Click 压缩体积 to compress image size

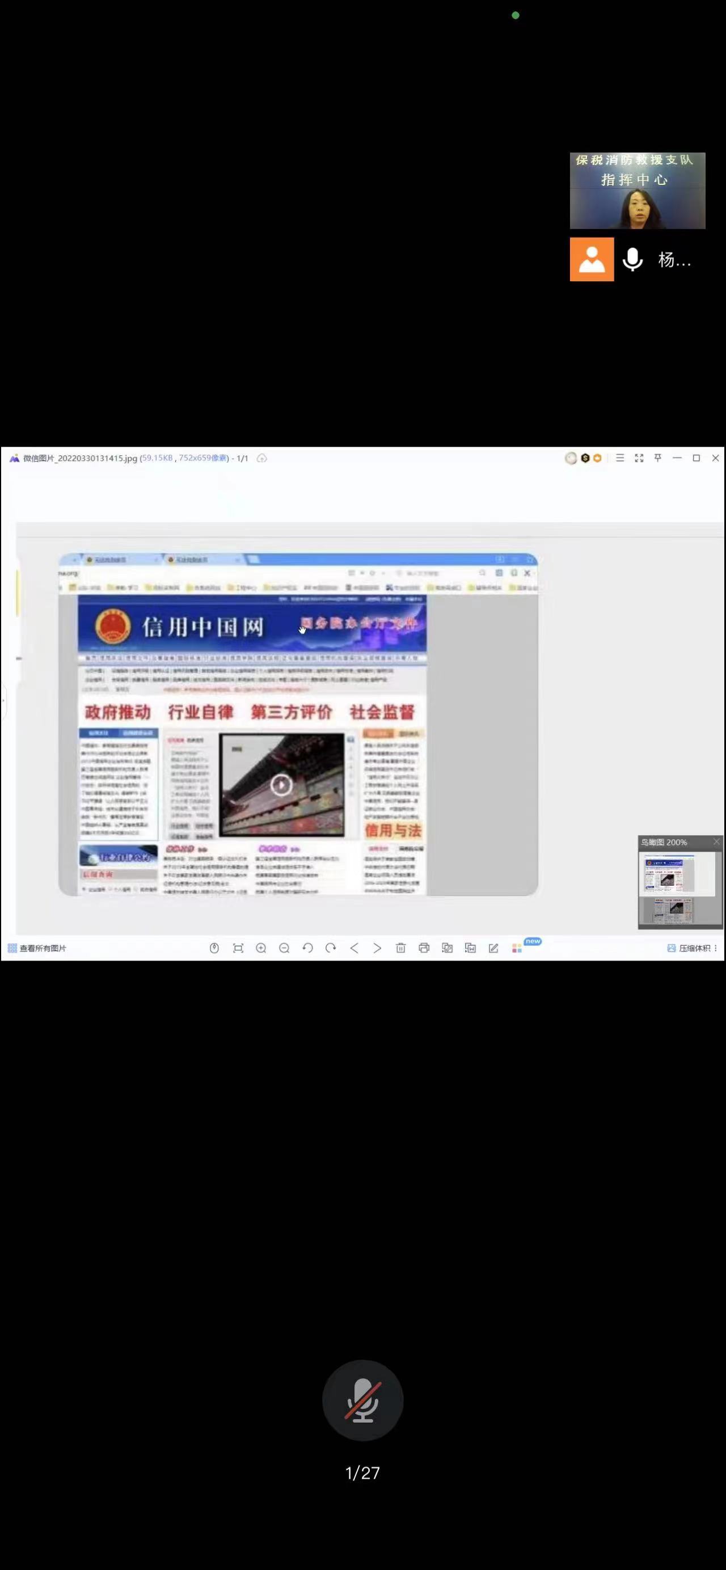click(689, 949)
